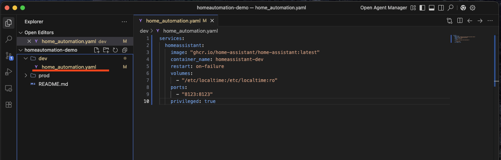Viewport: 501px width, 160px height.
Task: Click home_automation.yaml breadcrumb segment
Action: pyautogui.click(x=190, y=31)
